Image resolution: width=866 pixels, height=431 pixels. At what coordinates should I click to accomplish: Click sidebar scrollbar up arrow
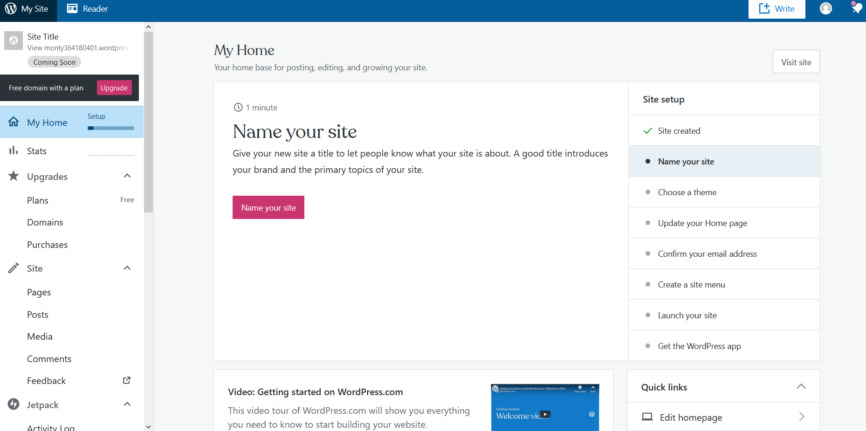click(148, 27)
